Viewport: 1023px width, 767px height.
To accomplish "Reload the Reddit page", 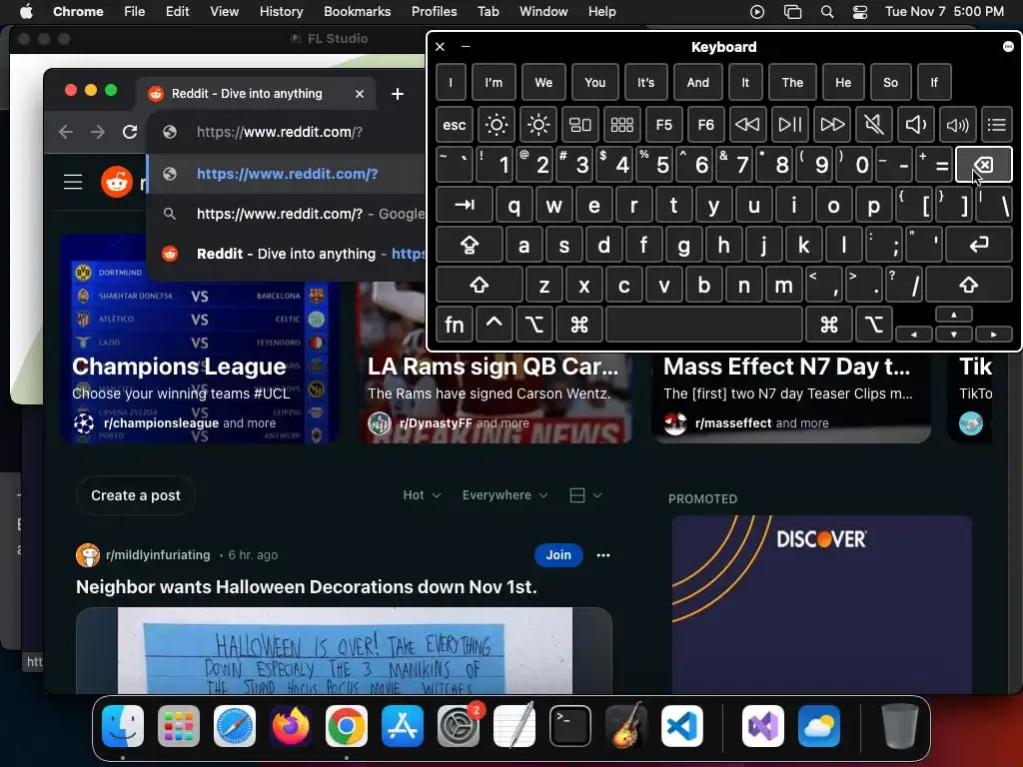I will [x=130, y=132].
